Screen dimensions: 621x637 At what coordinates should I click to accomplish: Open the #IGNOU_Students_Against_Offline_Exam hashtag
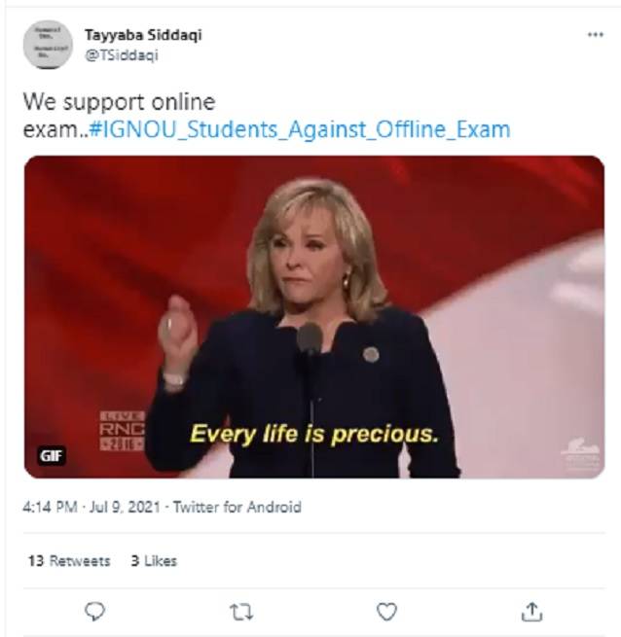(298, 129)
